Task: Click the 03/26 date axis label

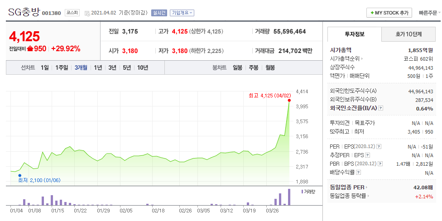Action: [272, 211]
